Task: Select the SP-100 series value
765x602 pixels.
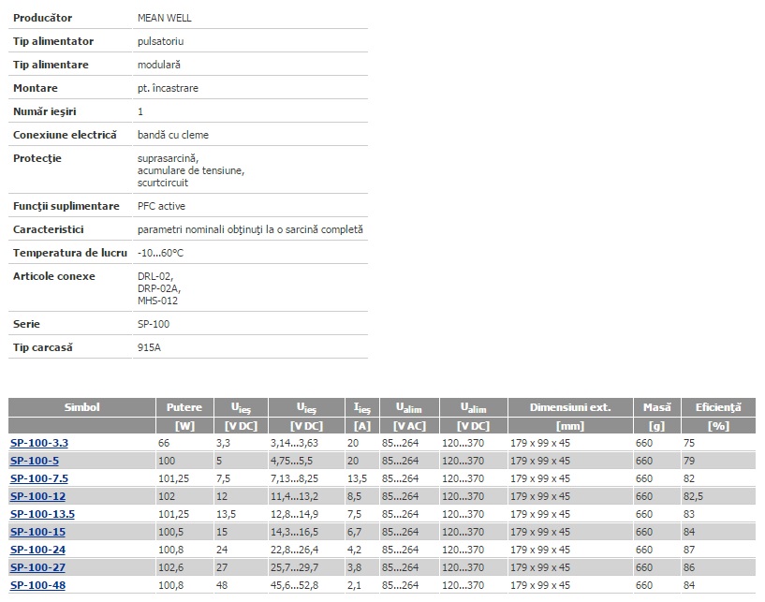Action: [x=154, y=325]
